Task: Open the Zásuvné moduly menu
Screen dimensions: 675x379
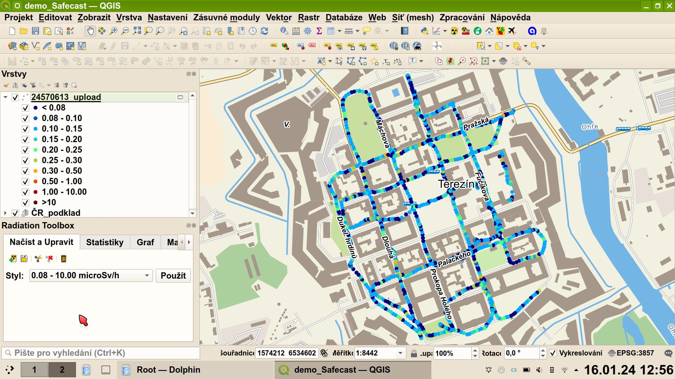Action: pyautogui.click(x=226, y=18)
